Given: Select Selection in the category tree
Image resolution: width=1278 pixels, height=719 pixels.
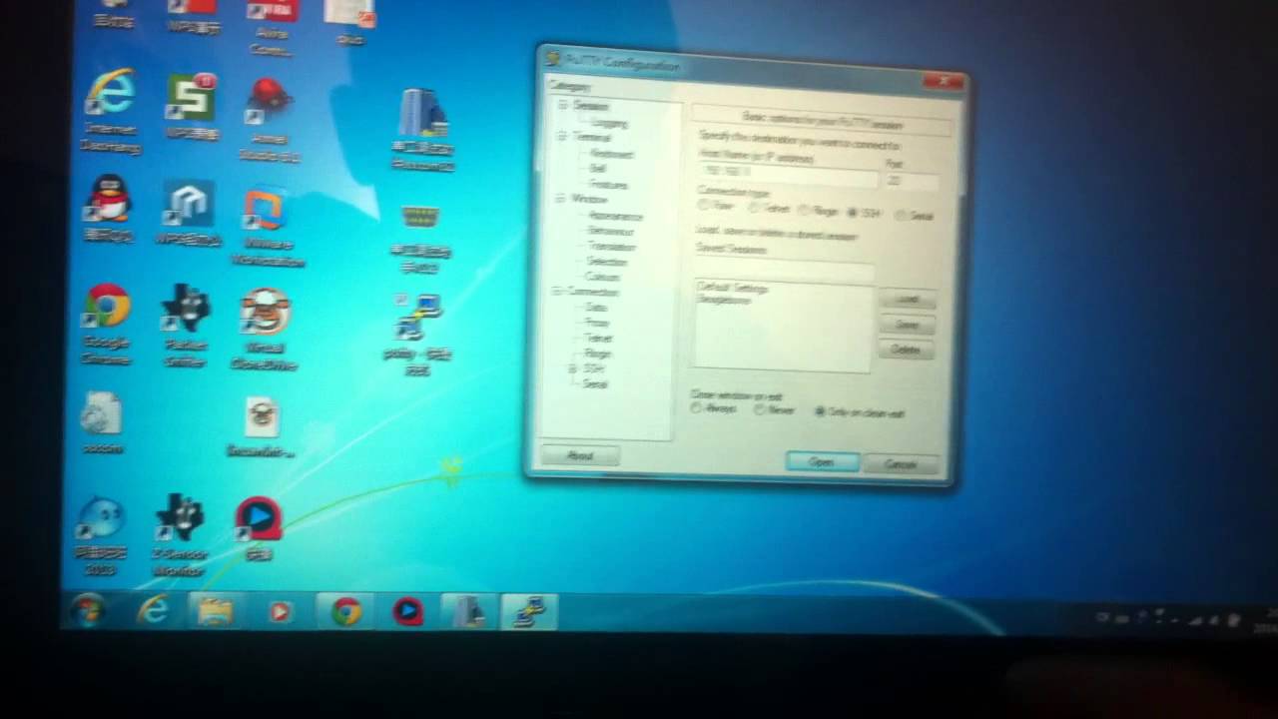Looking at the screenshot, I should coord(606,262).
